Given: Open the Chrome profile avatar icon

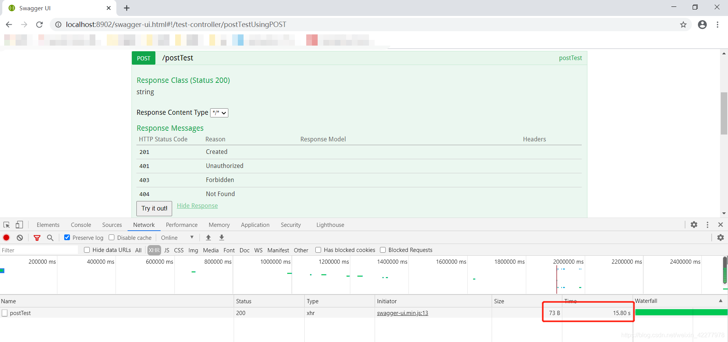Looking at the screenshot, I should coord(702,25).
